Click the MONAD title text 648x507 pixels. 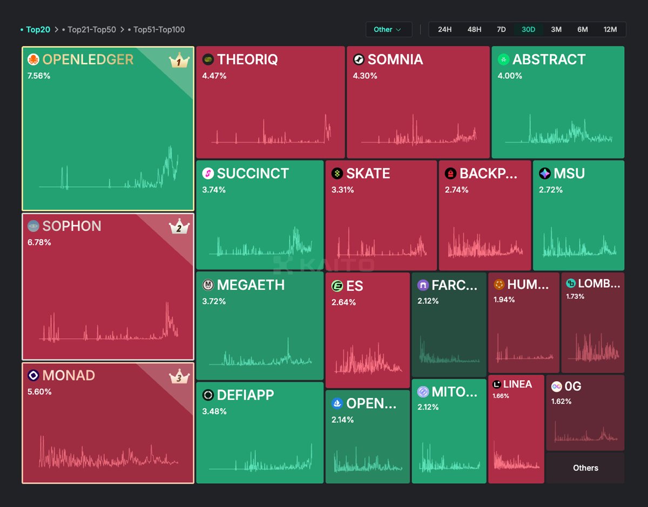point(69,375)
